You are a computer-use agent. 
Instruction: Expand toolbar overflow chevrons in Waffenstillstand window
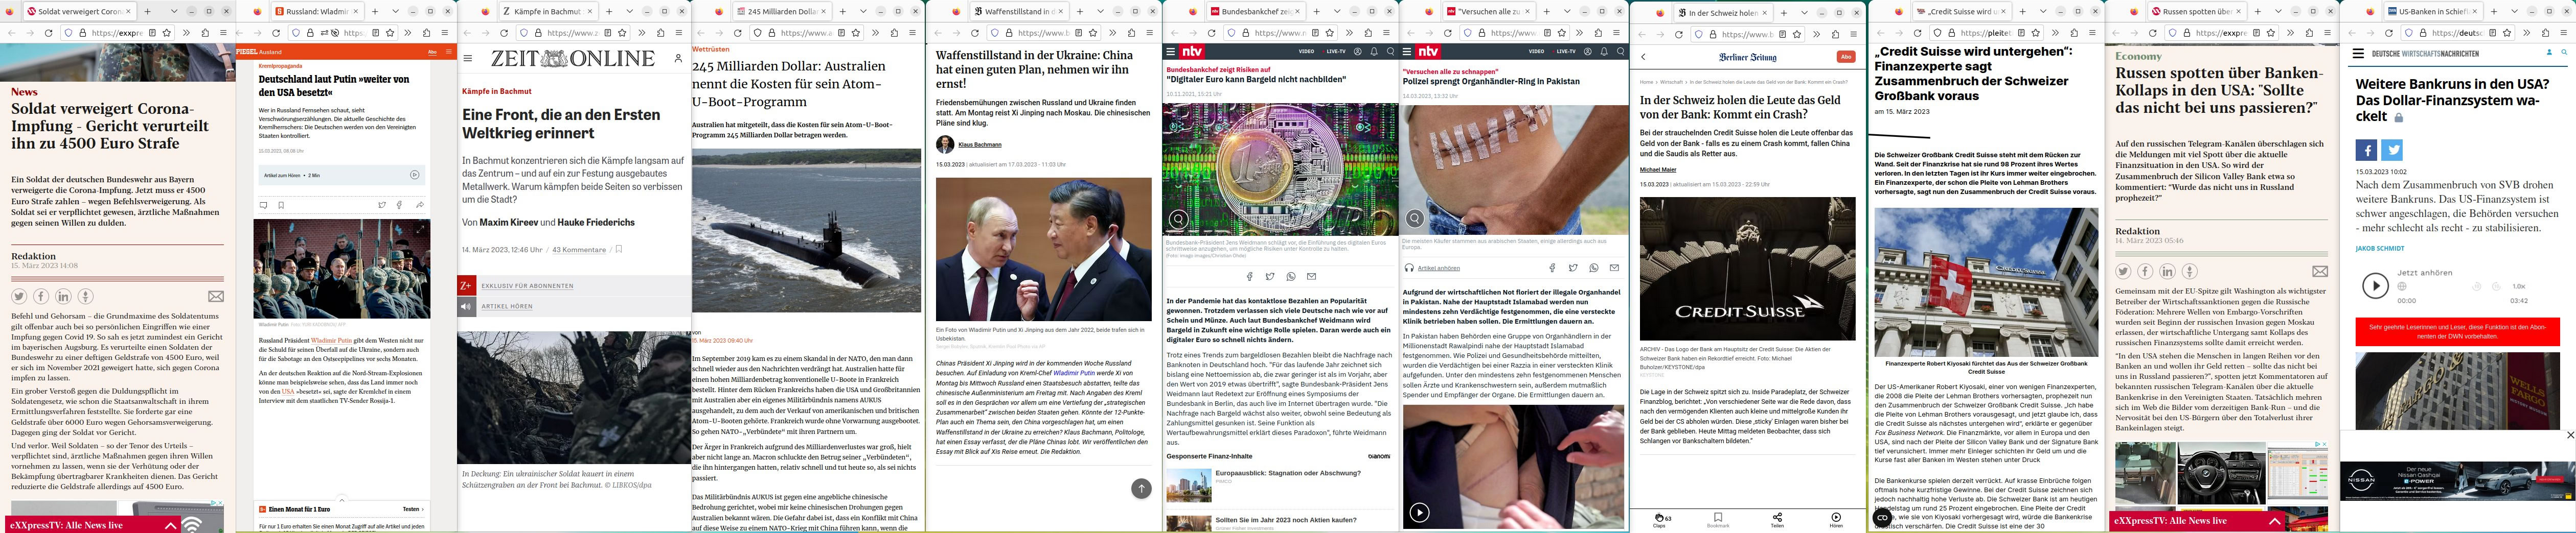click(1114, 33)
